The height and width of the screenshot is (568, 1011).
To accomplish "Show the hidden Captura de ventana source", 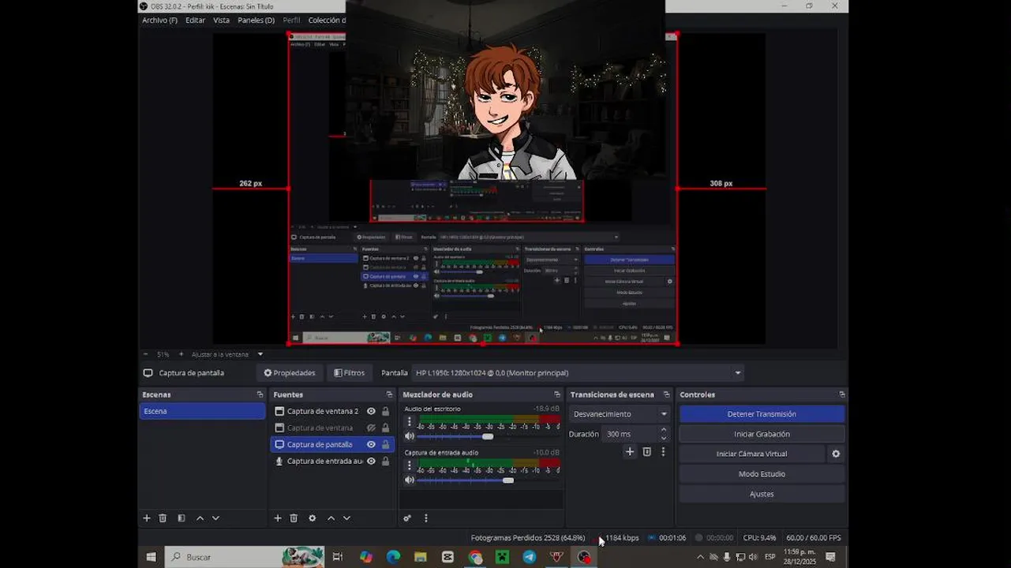I will tap(371, 428).
